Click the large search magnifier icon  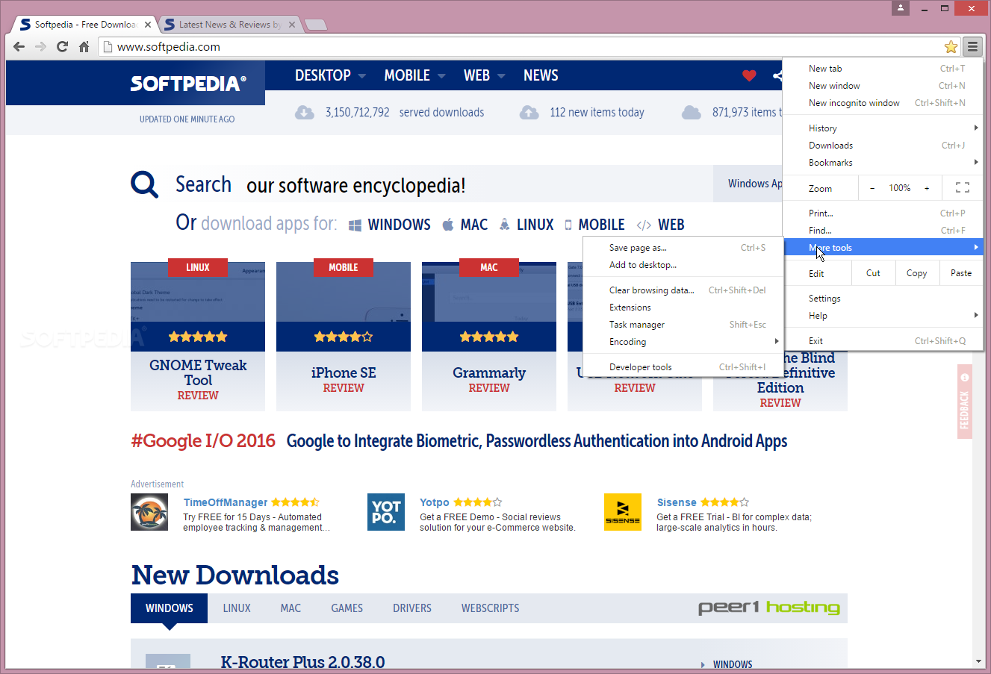coord(144,184)
